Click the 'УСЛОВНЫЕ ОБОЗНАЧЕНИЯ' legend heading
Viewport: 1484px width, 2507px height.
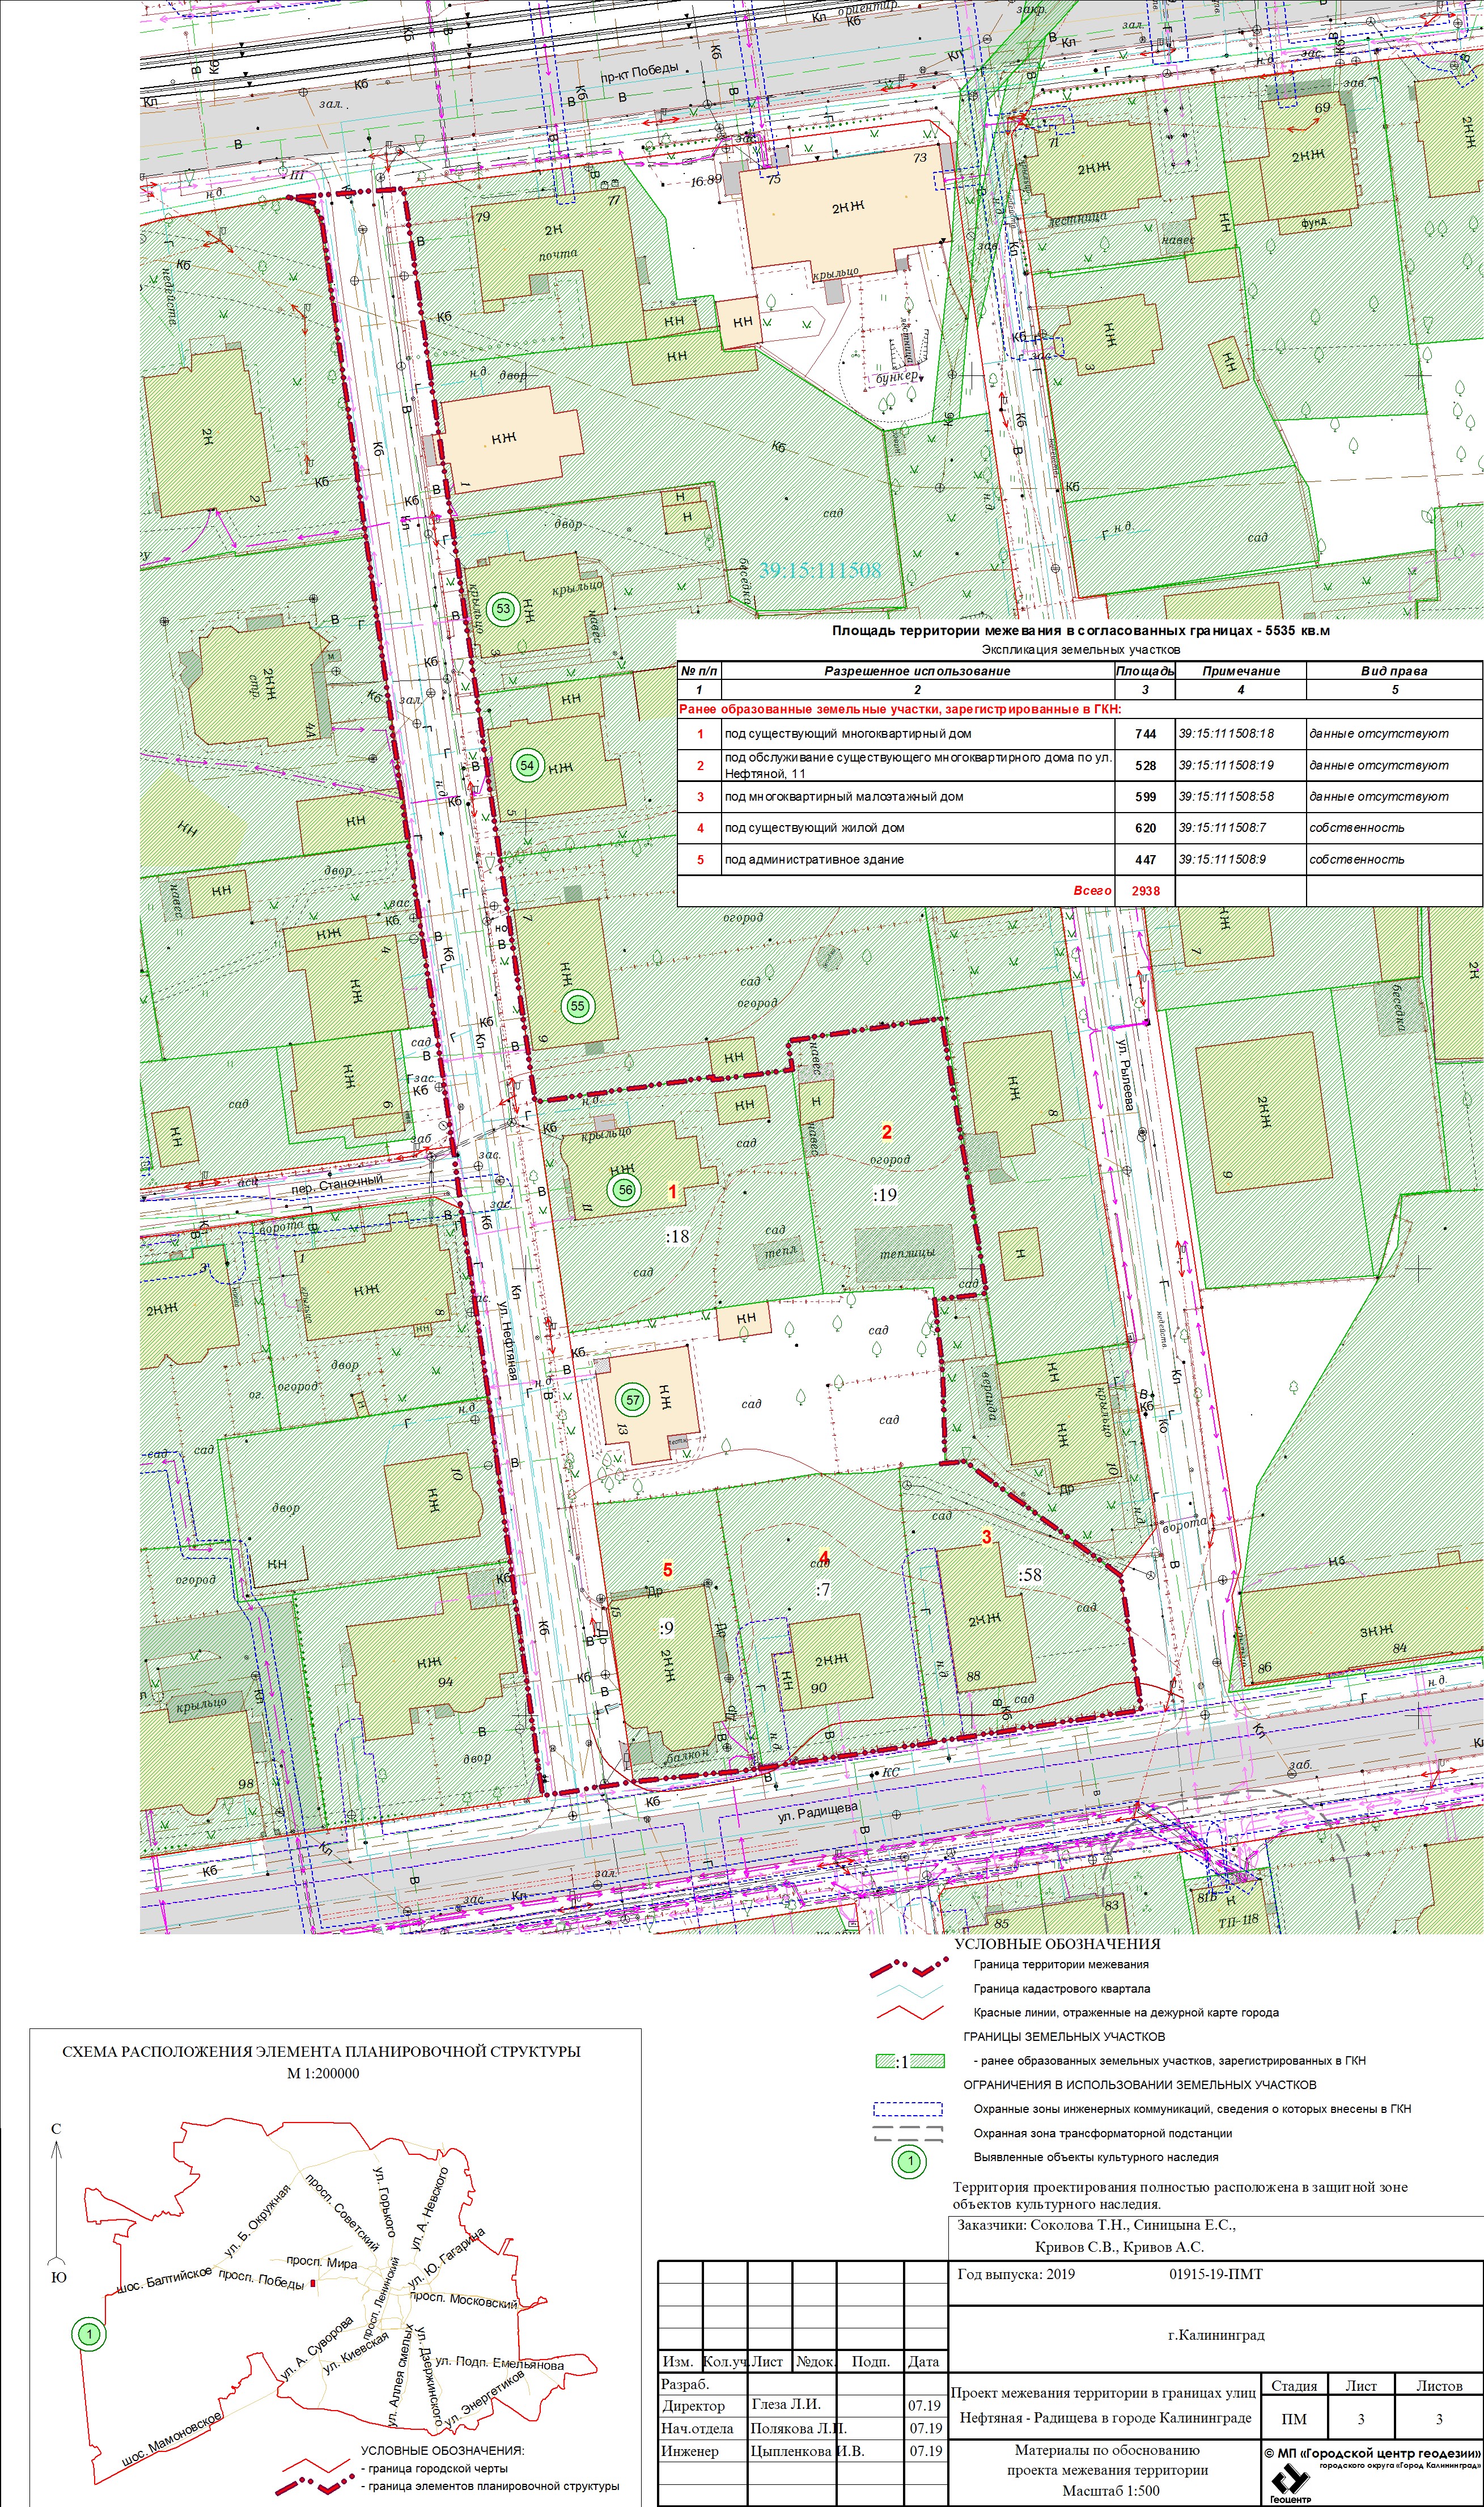click(x=1057, y=1944)
